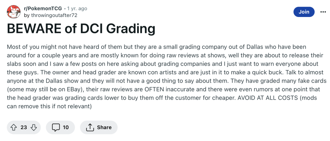Viewport: 330px width, 141px height.
Task: Click the share arrow icon
Action: point(90,127)
